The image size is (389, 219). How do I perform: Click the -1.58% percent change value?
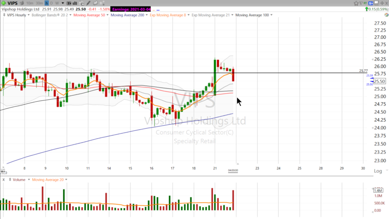click(x=104, y=9)
